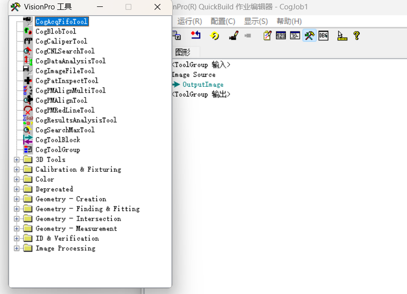This screenshot has height=294, width=407.
Task: Expand the ID & Verification folder
Action: [x=17, y=238]
